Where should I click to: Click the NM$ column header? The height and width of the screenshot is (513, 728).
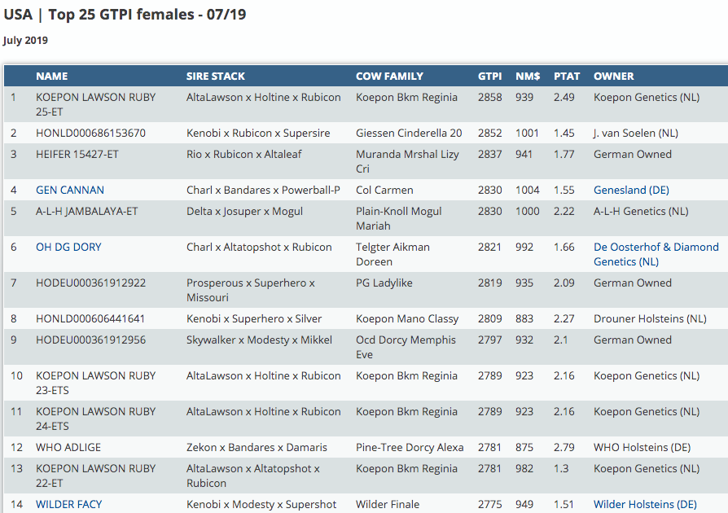(528, 76)
